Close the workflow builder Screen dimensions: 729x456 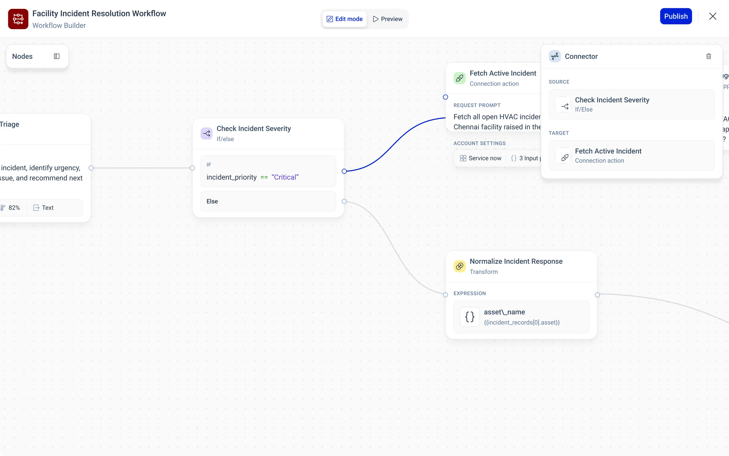713,16
